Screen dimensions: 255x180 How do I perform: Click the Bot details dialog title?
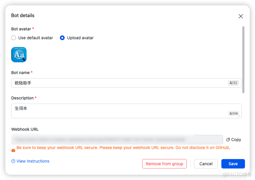pyautogui.click(x=23, y=15)
